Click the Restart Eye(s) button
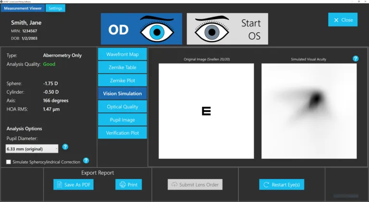 tap(282, 185)
